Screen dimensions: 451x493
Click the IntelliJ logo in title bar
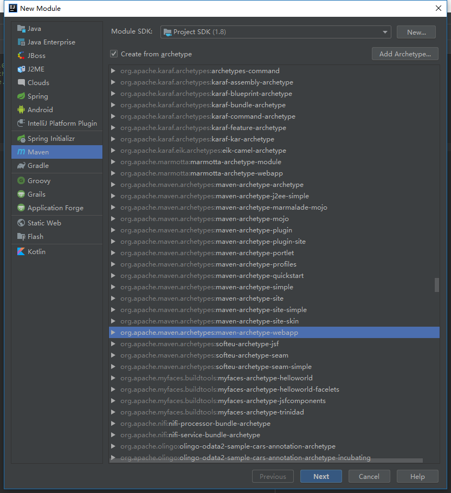tap(13, 8)
